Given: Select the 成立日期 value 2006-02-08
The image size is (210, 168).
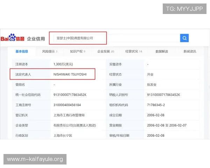Looking at the screenshot, I should 156,115.
